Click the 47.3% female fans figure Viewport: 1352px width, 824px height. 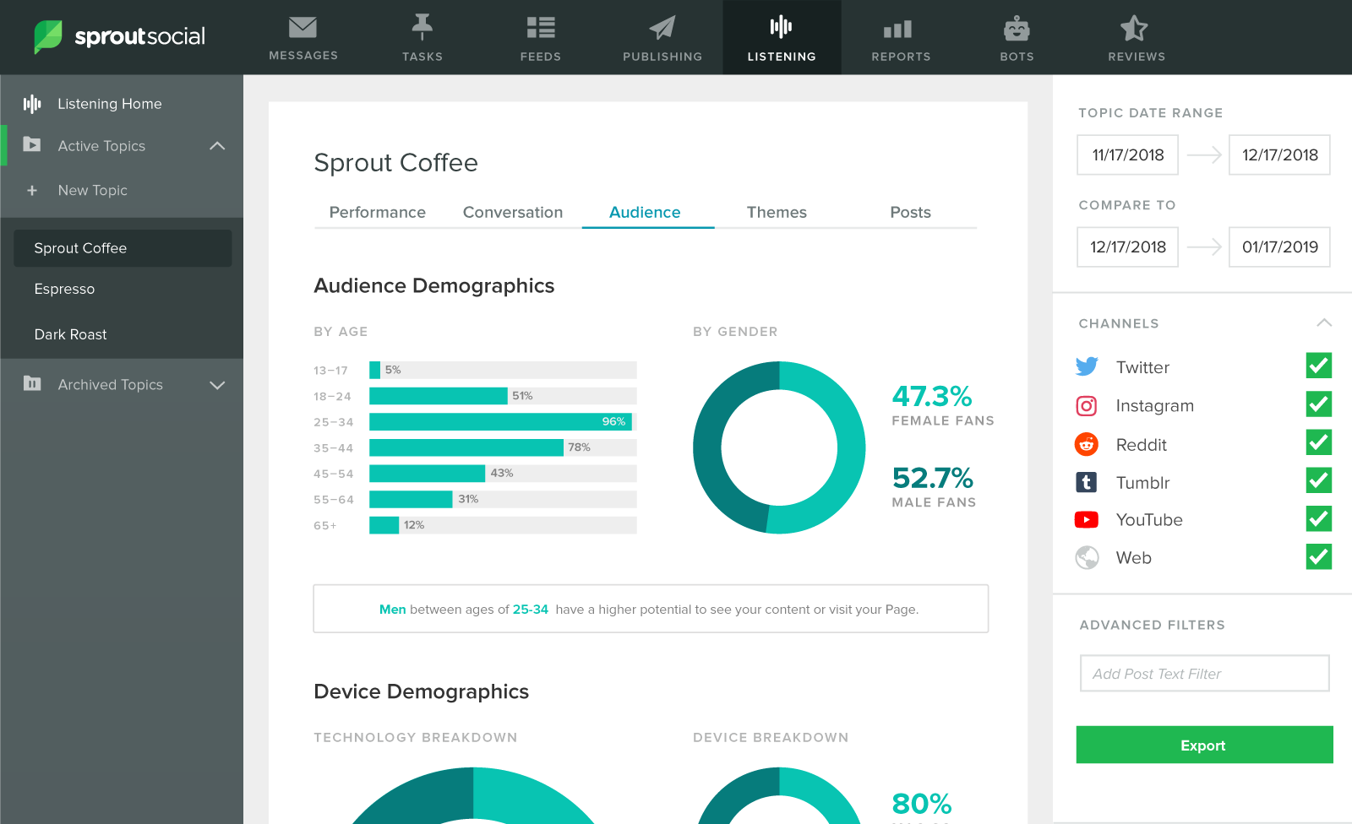tap(932, 396)
